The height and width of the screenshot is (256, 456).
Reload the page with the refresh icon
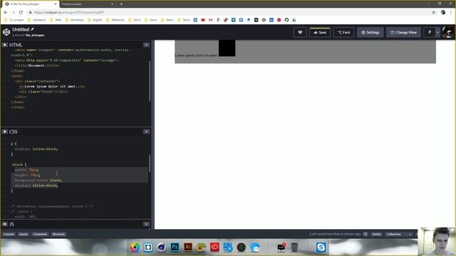point(21,12)
